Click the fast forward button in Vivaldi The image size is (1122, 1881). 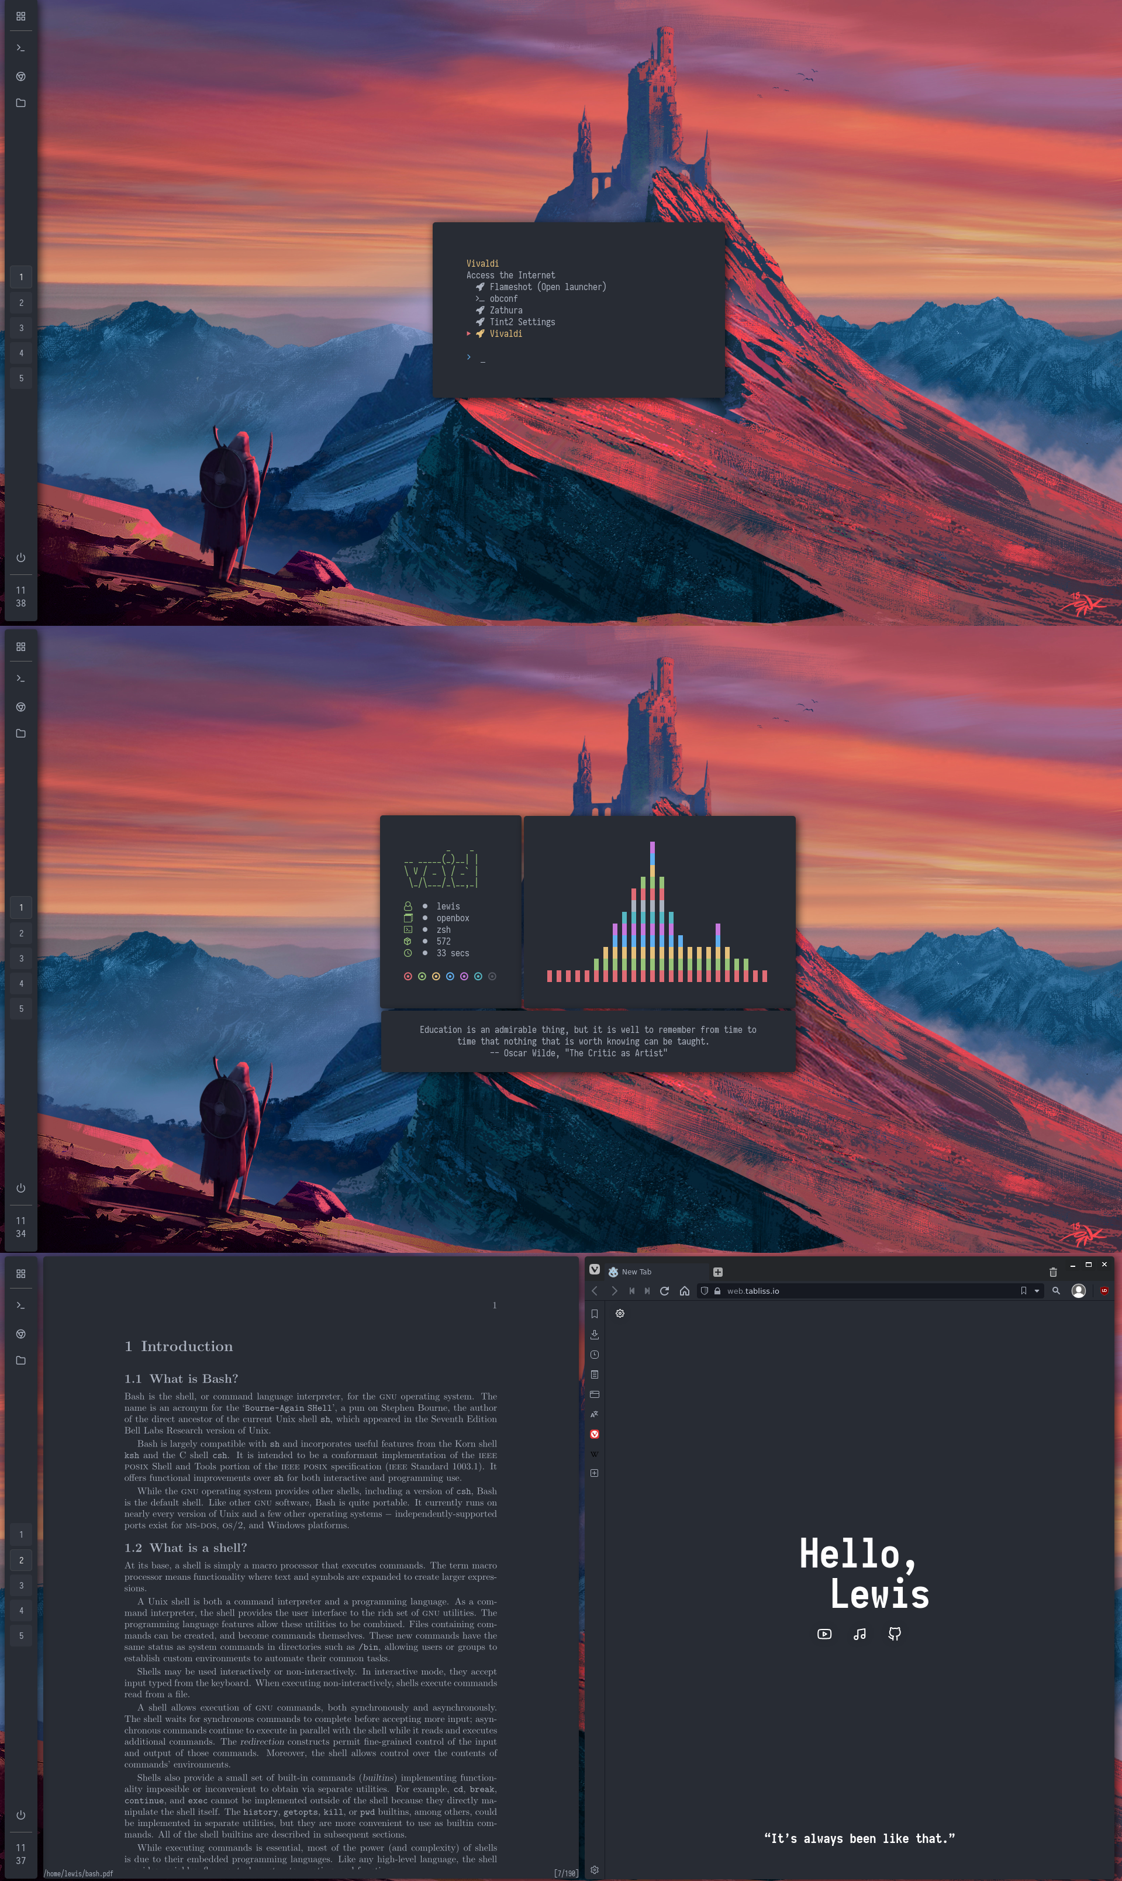pos(647,1291)
